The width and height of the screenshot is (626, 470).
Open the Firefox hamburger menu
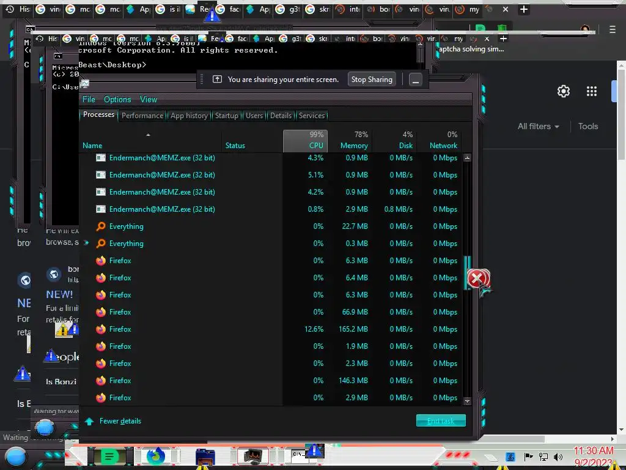click(x=613, y=29)
